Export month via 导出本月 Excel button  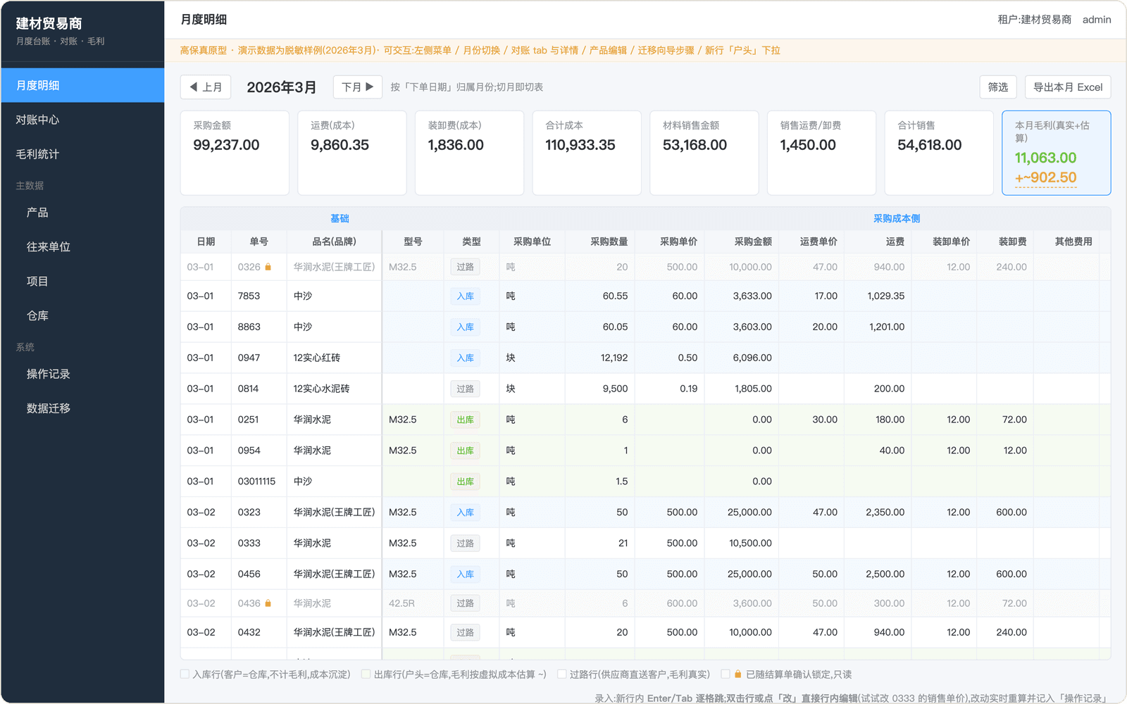(1068, 87)
